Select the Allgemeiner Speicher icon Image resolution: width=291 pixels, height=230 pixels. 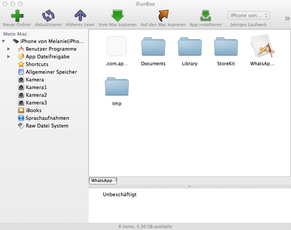21,72
